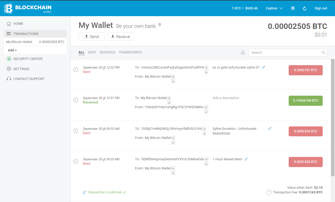The width and height of the screenshot is (335, 202).
Task: Click address 1HkrjHDYndyYuHgRg1FXC5YtKEfaMhc
Action: pyautogui.click(x=174, y=107)
